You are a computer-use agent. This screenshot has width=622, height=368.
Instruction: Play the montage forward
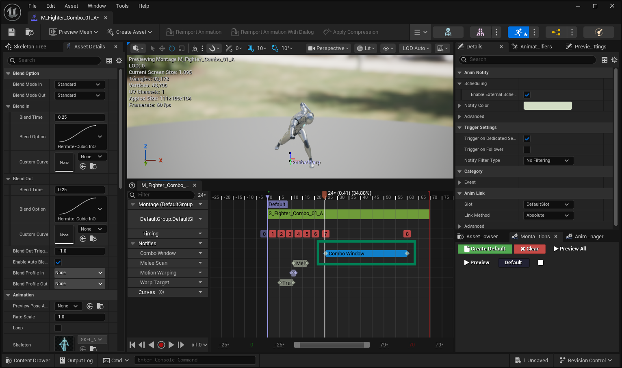click(x=171, y=345)
